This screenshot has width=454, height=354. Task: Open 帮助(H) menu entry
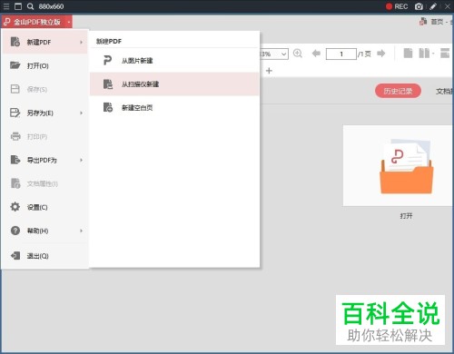point(44,231)
